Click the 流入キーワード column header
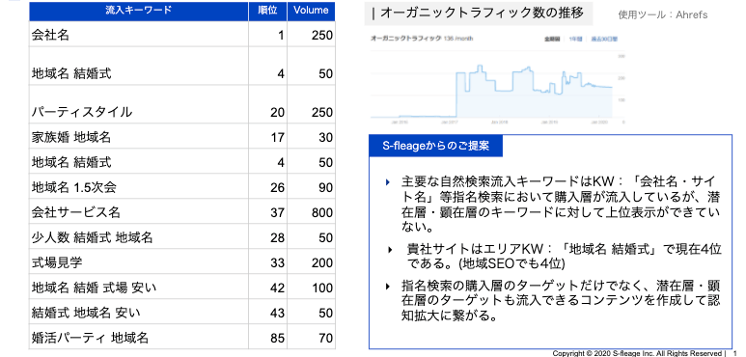This screenshot has width=746, height=357. pos(138,11)
